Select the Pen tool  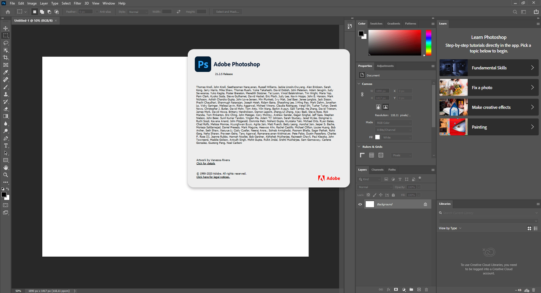pos(6,138)
